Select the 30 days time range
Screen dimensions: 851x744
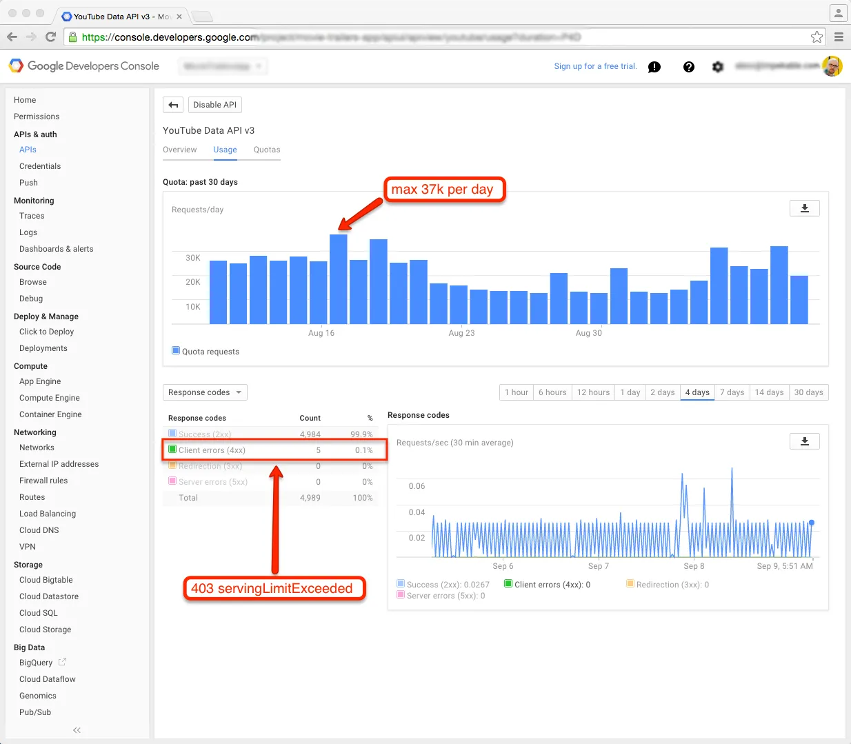point(808,392)
